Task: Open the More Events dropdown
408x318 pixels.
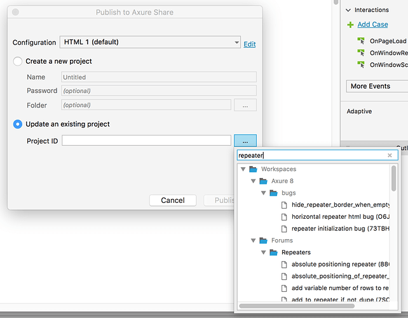Action: (x=377, y=86)
